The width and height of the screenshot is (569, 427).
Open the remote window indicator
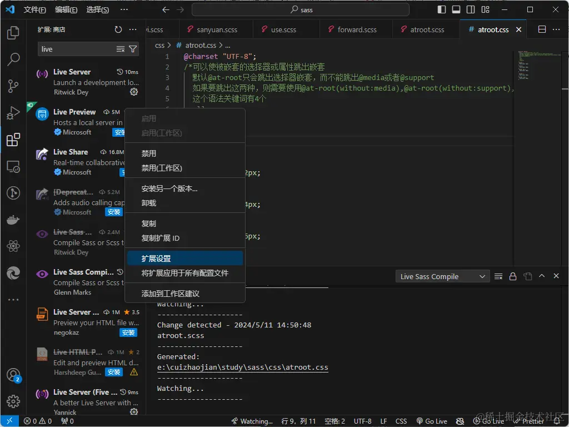coord(9,421)
